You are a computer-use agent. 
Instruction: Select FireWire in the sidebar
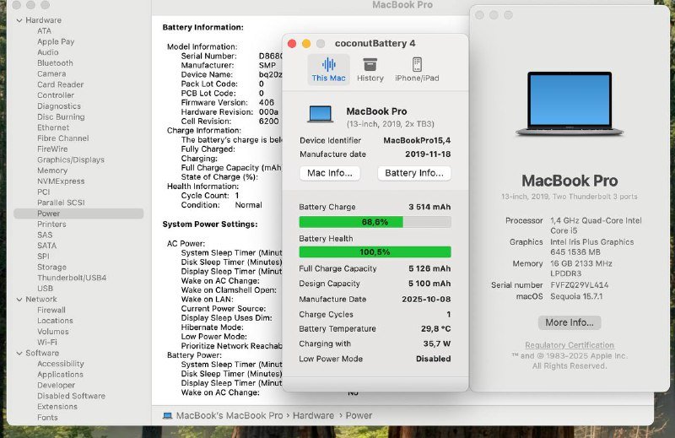(x=52, y=149)
